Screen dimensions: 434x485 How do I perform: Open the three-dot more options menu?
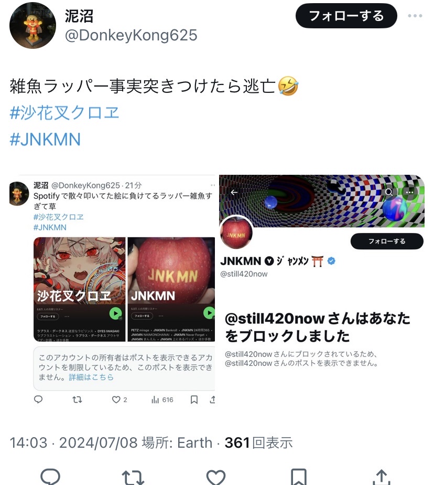click(415, 16)
